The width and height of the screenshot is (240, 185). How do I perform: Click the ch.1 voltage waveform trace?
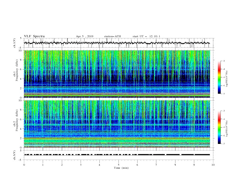pyautogui.click(x=117, y=43)
